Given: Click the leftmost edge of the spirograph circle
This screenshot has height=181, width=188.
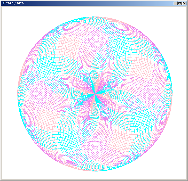Looking at the screenshot, I should pos(18,94).
